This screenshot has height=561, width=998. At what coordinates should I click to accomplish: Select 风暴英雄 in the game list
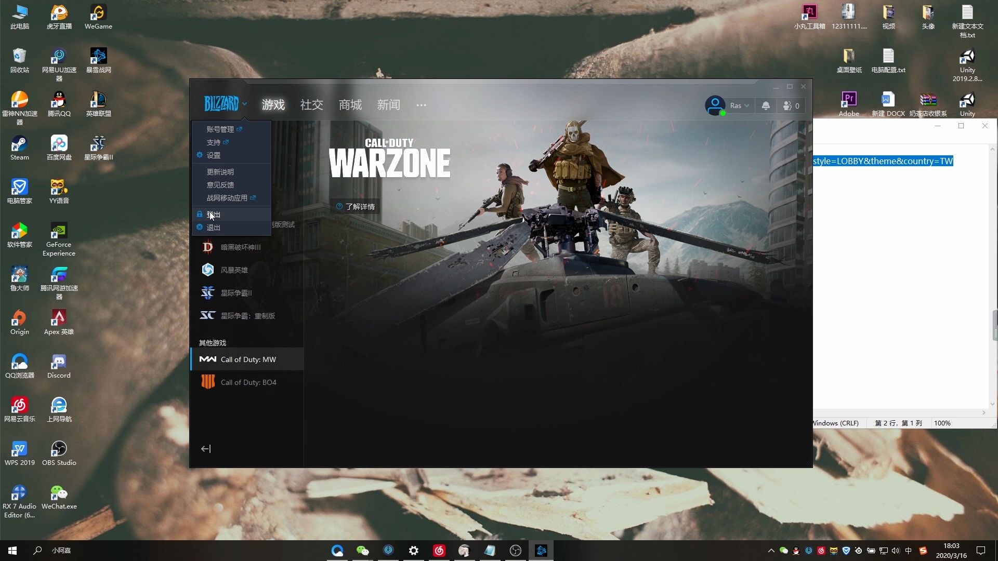tap(247, 270)
